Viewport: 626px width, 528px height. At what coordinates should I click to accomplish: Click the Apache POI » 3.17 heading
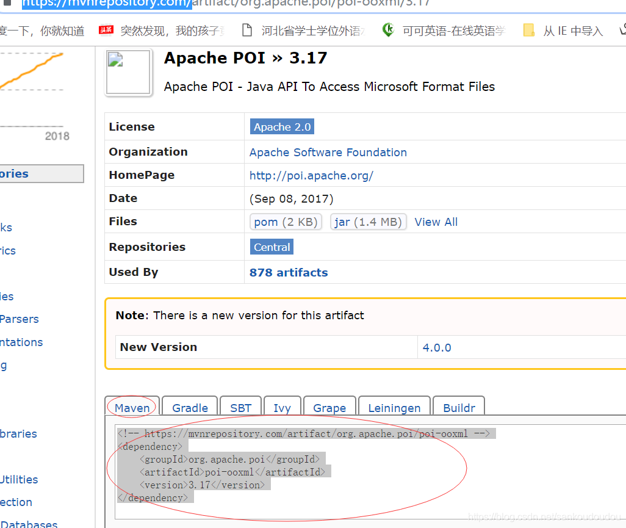point(245,58)
